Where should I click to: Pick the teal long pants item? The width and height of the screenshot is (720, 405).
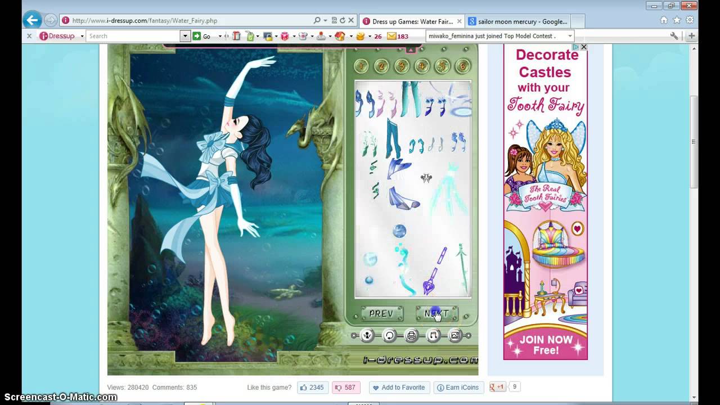tap(394, 138)
